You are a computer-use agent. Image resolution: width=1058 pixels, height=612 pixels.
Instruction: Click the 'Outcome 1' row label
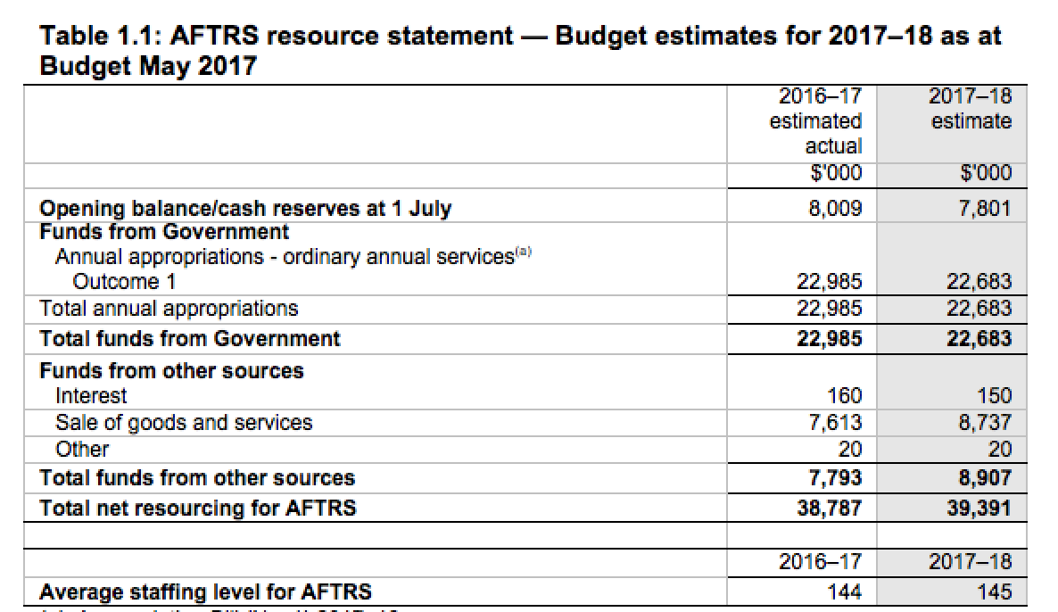pyautogui.click(x=124, y=281)
